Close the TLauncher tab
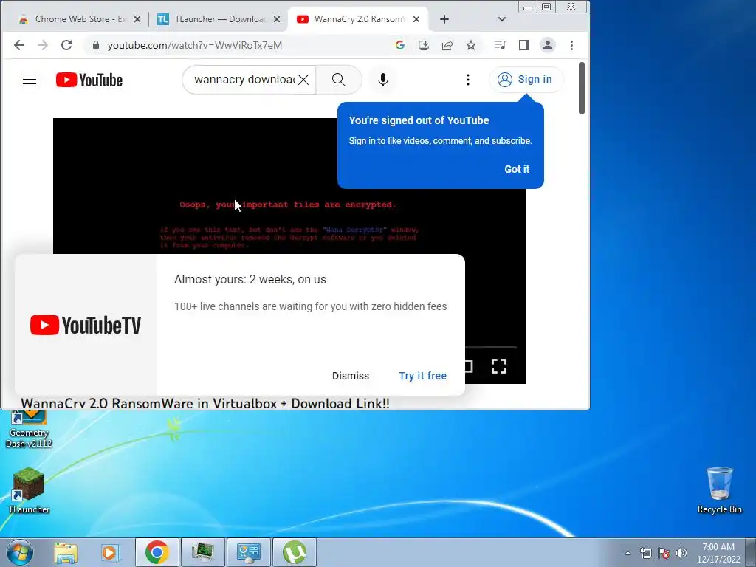 tap(277, 19)
